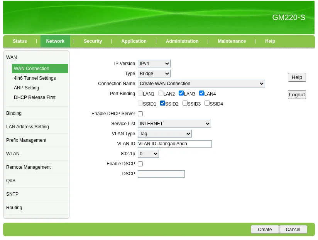Click the Logout button
Viewport: 318px width, 240px height.
tap(297, 95)
